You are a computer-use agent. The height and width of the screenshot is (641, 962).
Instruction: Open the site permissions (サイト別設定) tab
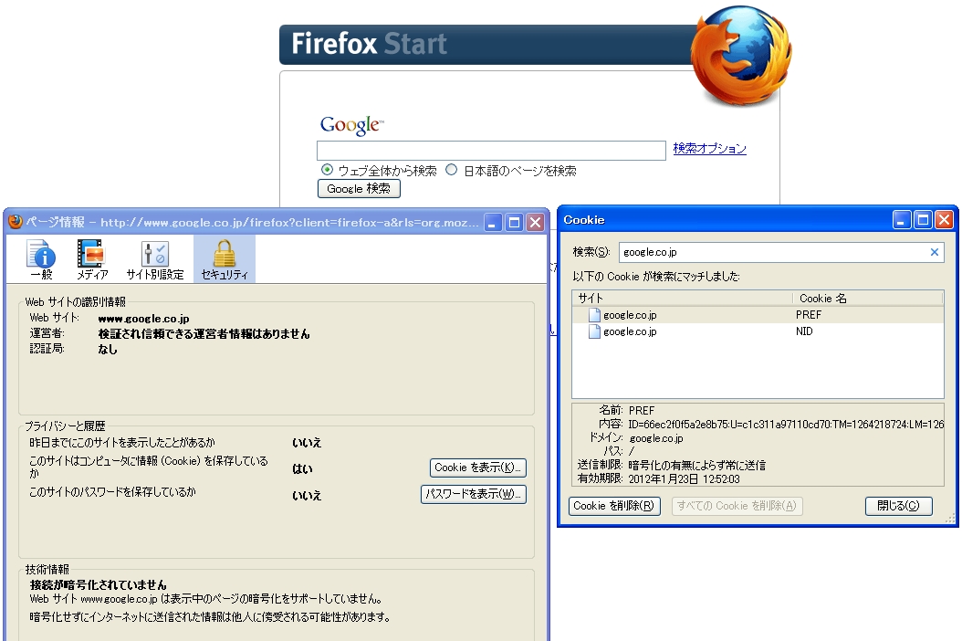154,259
